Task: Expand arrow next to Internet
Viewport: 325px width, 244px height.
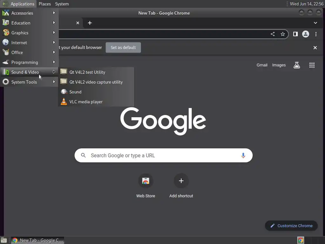Action: point(54,42)
